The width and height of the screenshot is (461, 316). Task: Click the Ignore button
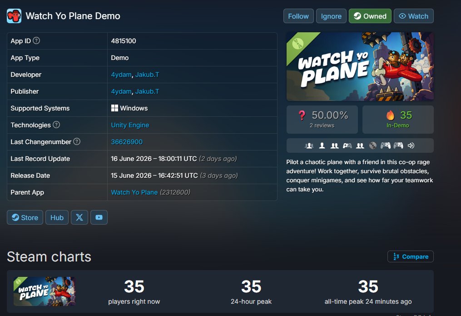point(331,16)
